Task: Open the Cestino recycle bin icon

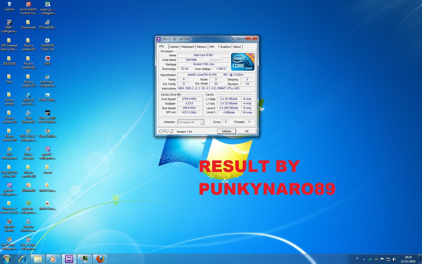Action: click(x=9, y=7)
